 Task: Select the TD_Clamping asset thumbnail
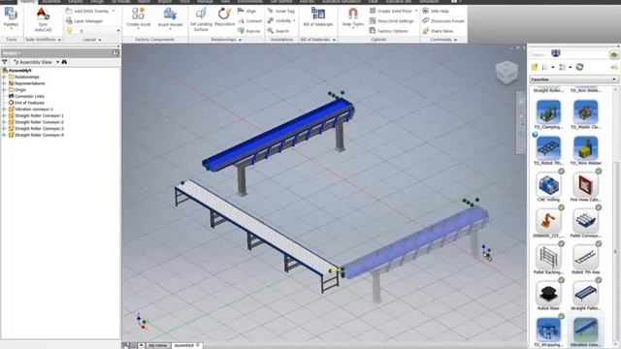[548, 113]
